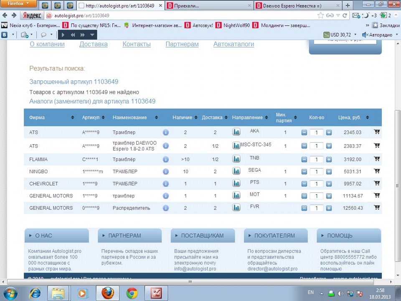Open statistics chart icon for FVR direction
Viewport: 401px width, 301px height.
tap(236, 207)
